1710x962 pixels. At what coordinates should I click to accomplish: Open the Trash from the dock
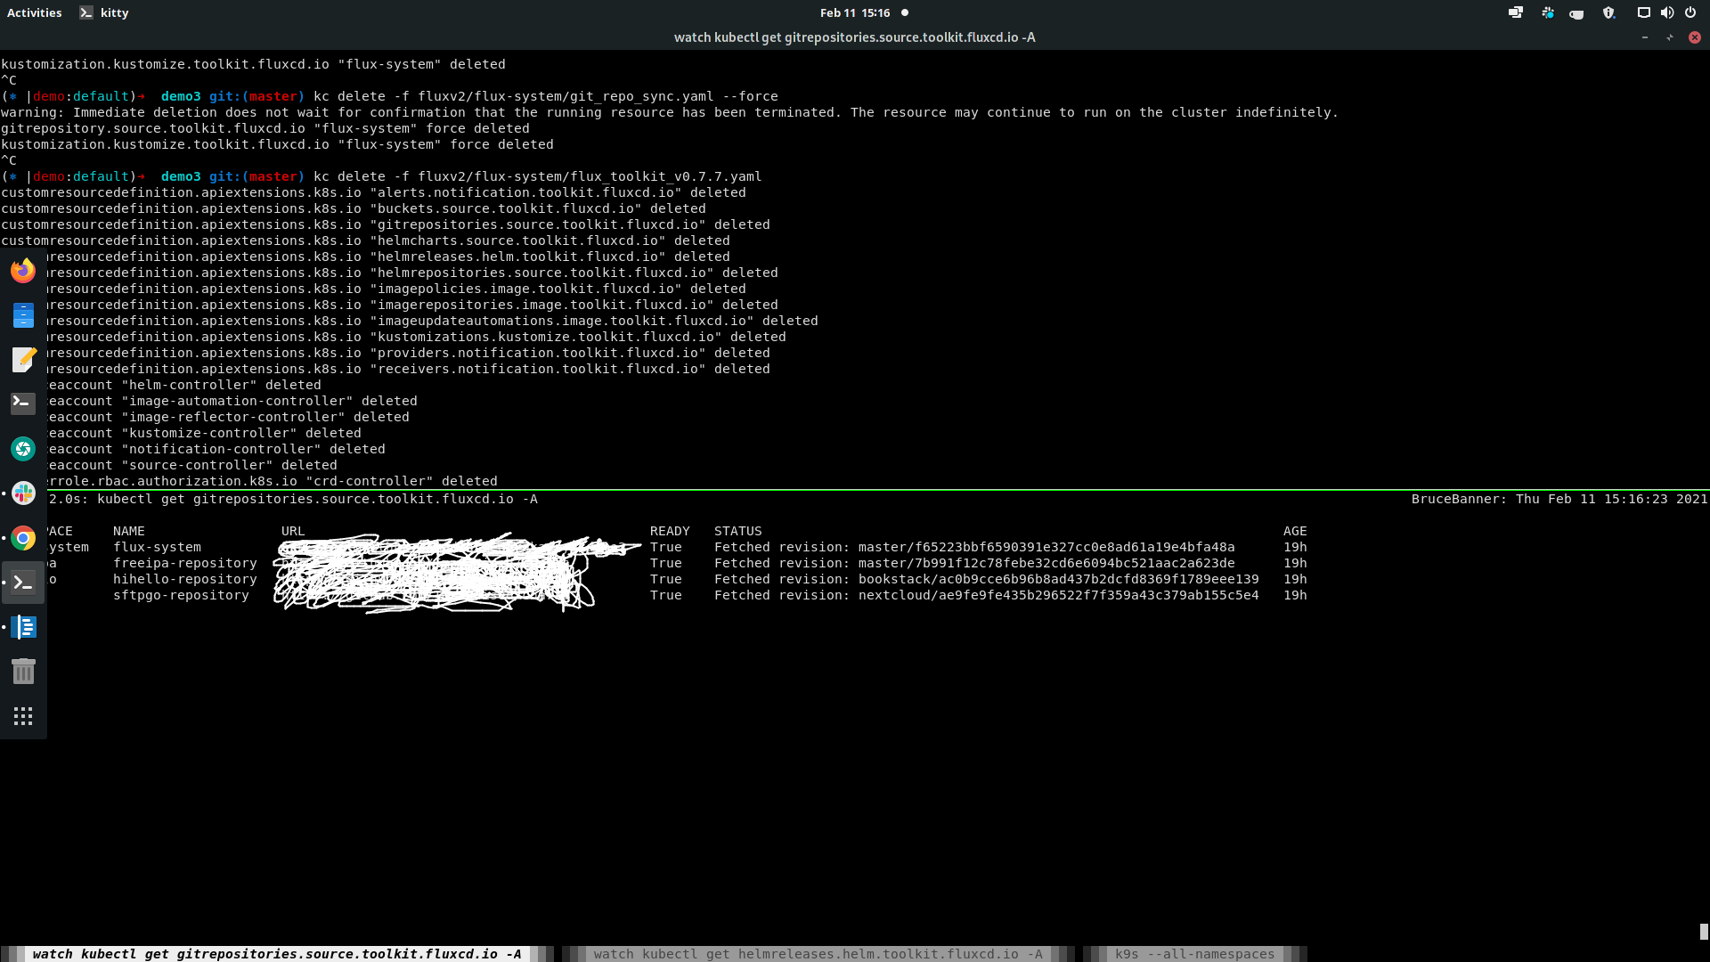pos(23,672)
